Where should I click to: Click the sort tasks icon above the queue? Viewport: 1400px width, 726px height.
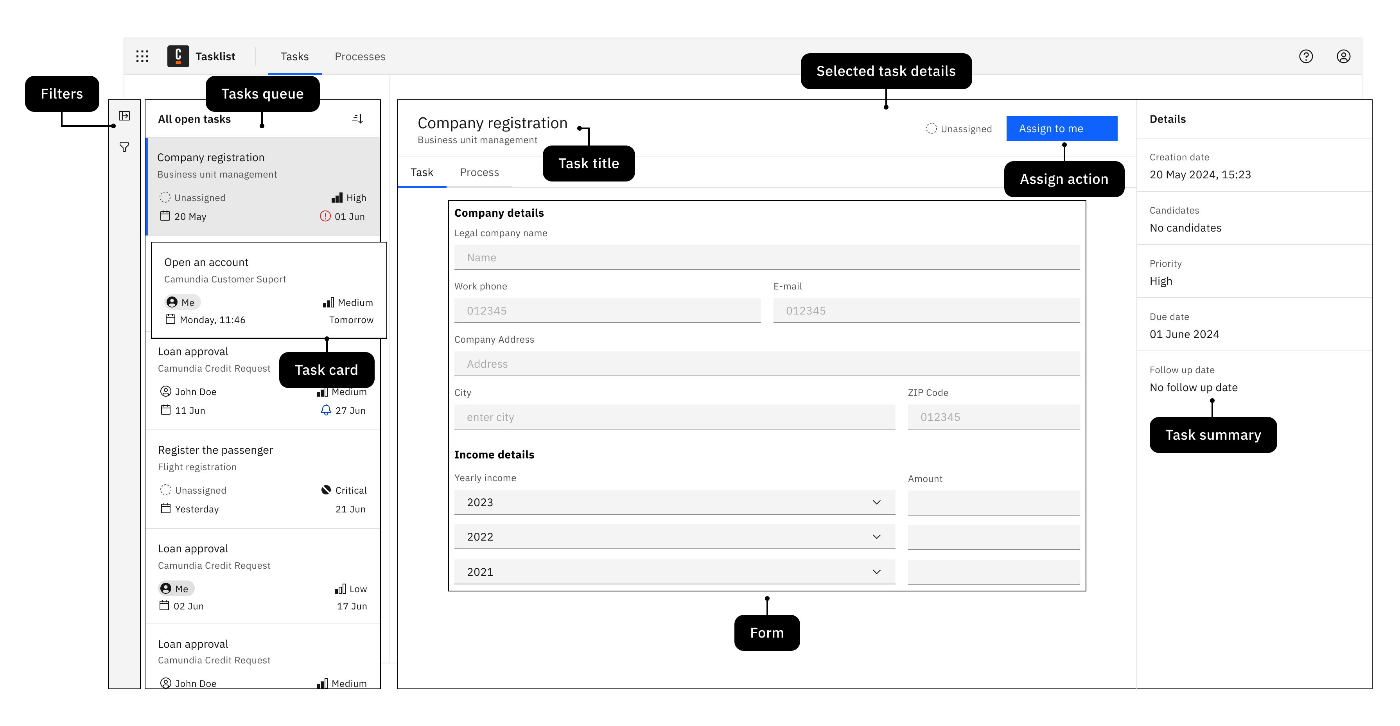click(x=357, y=119)
